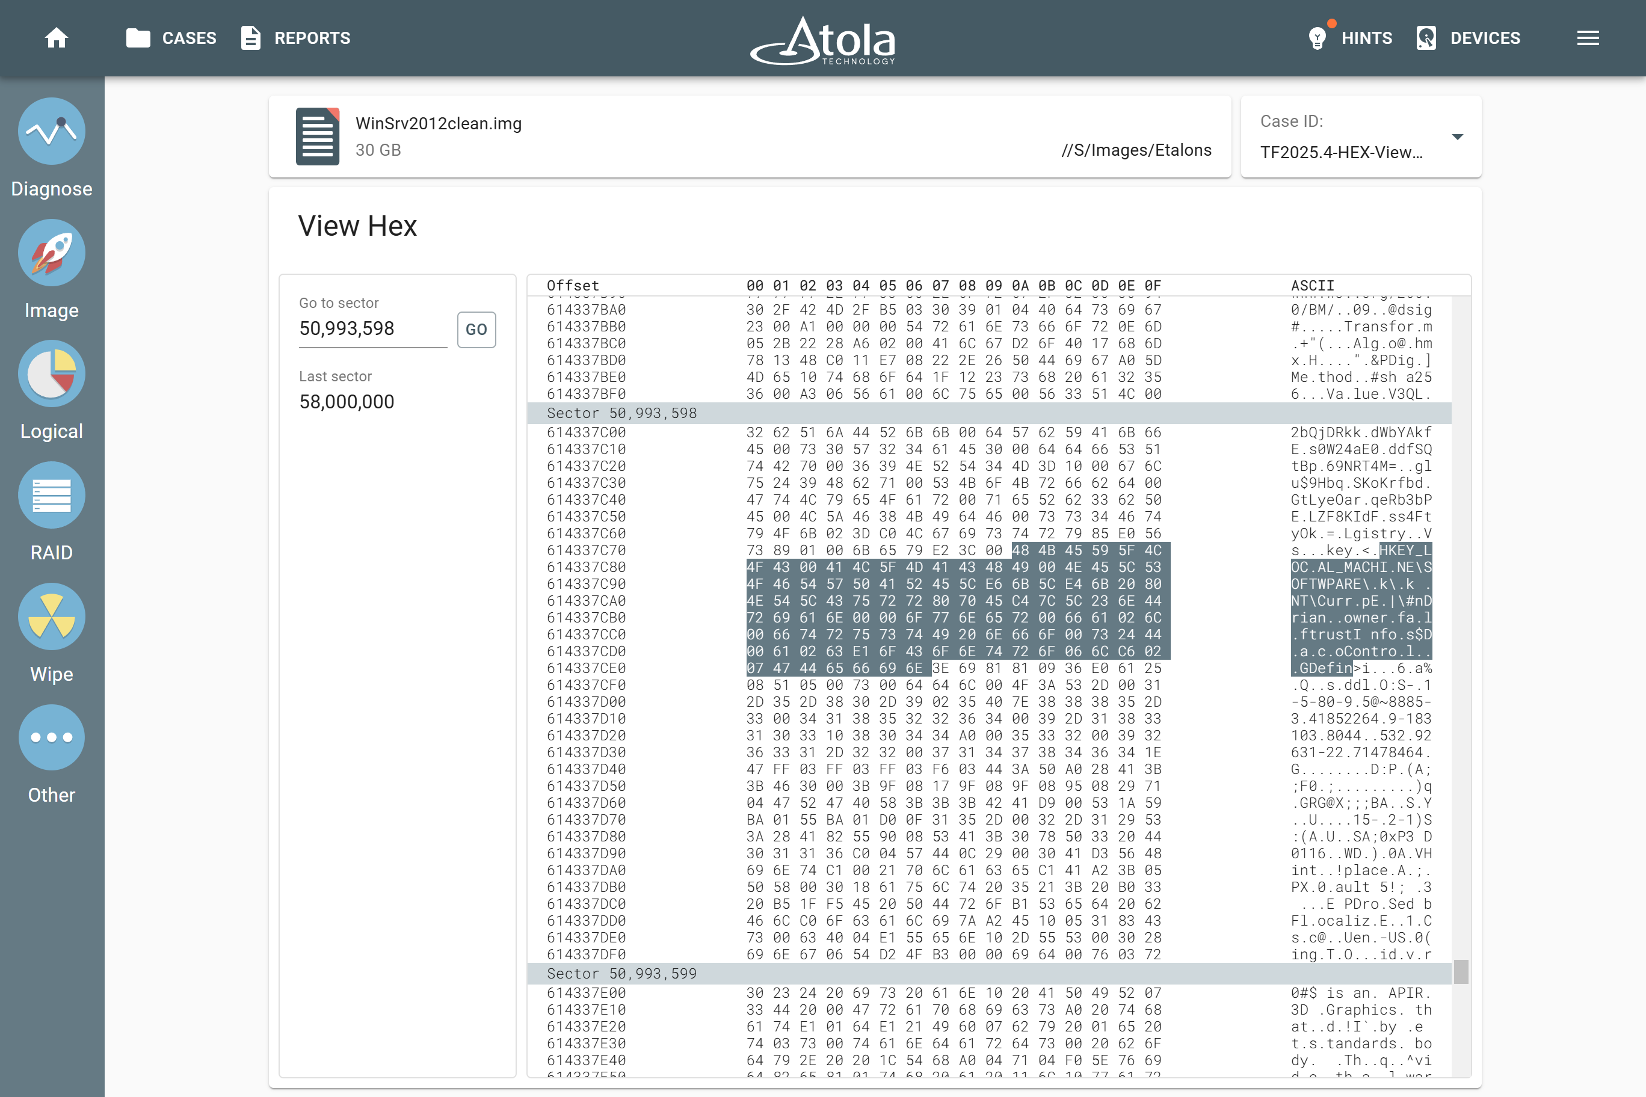
Task: Click the Atola Technology logo
Action: point(823,40)
